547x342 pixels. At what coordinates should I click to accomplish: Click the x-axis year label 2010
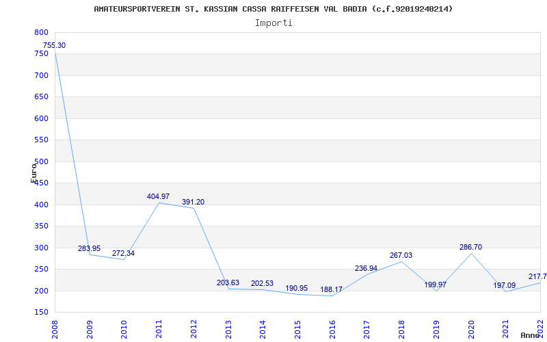(124, 329)
